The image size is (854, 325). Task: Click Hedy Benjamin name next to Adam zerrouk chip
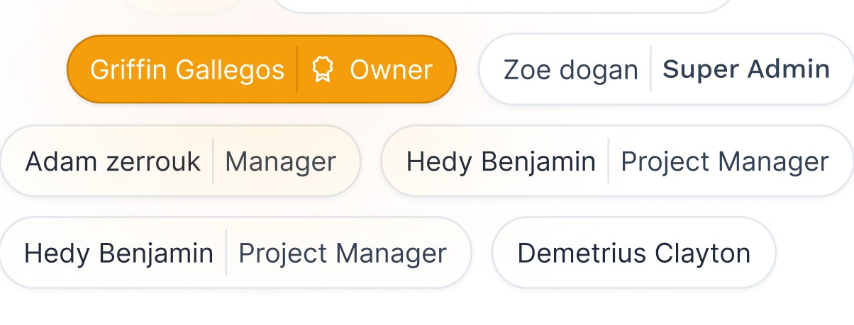[501, 161]
